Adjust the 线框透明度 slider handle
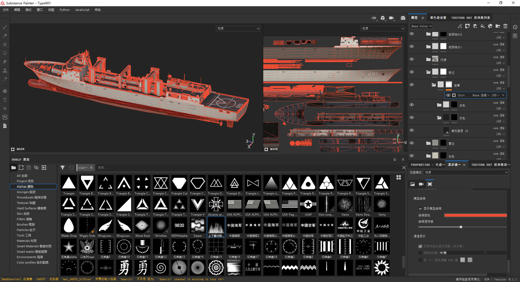This screenshot has height=282, width=520. 461,227
